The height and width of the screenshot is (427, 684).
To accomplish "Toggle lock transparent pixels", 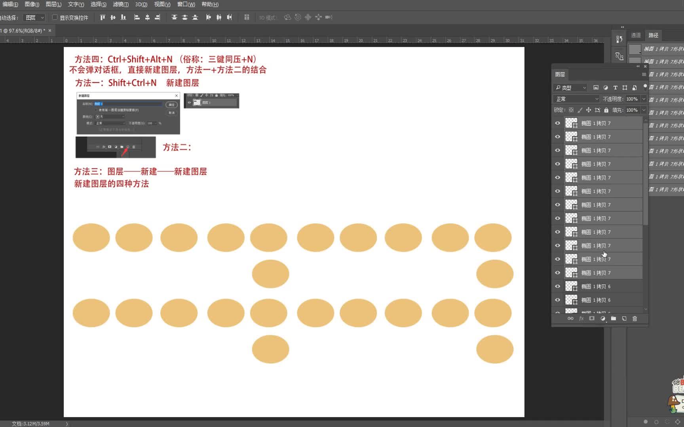I will [571, 110].
